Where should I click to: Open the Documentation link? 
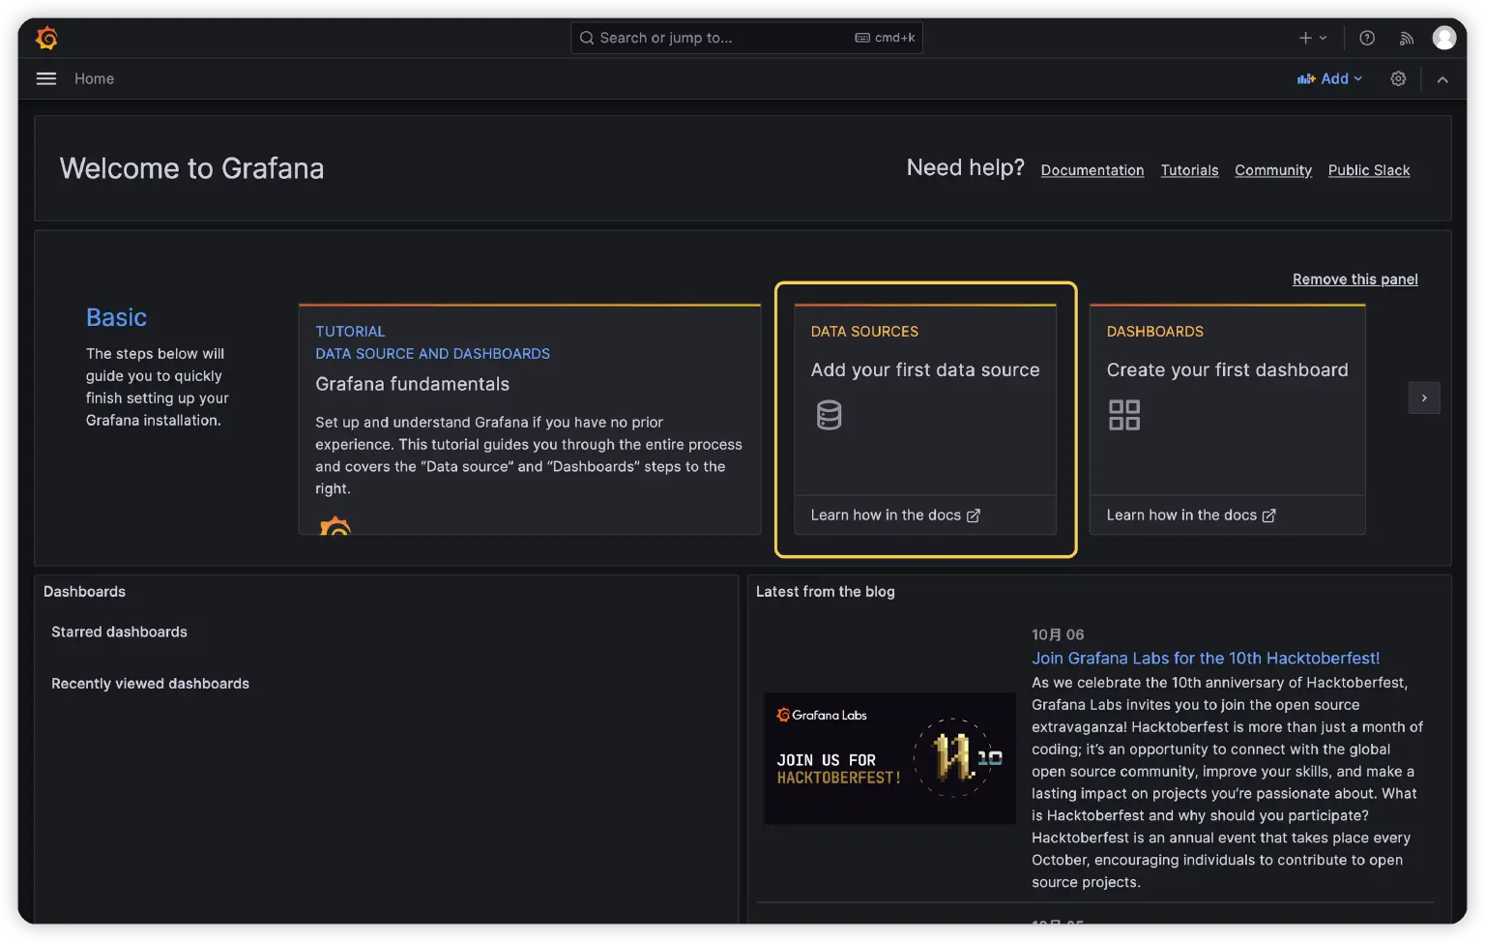[x=1092, y=170]
